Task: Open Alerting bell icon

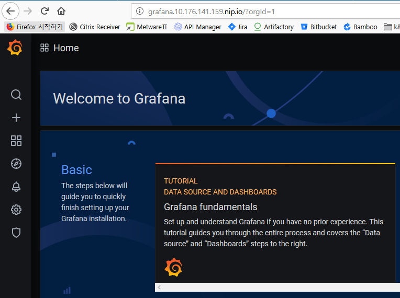Action: point(16,187)
